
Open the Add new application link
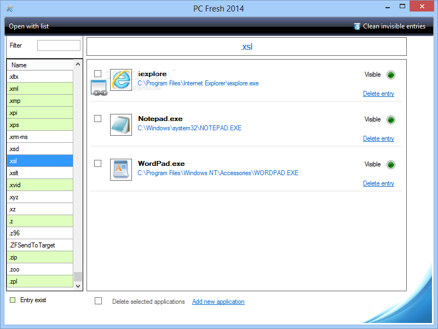pos(218,302)
